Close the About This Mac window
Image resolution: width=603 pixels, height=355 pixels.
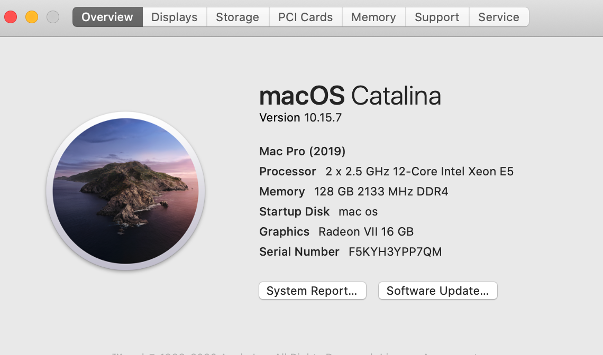click(x=11, y=17)
